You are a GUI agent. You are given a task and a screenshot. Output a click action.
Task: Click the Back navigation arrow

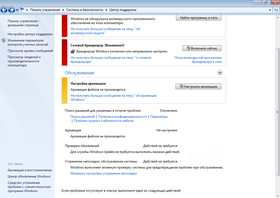point(4,10)
